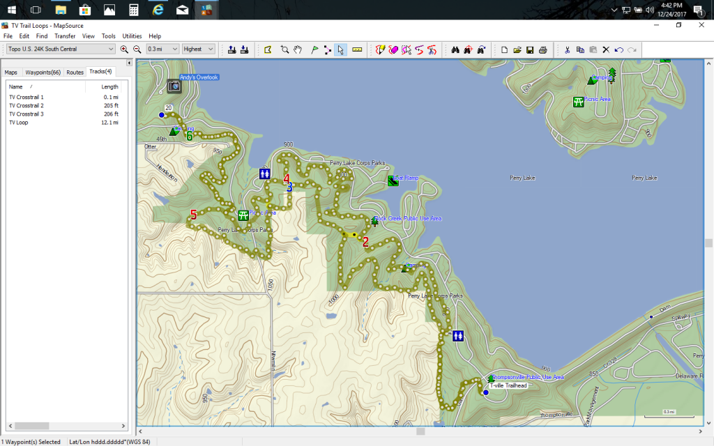714x446 pixels.
Task: Click the third binoculars find icon
Action: (x=481, y=49)
